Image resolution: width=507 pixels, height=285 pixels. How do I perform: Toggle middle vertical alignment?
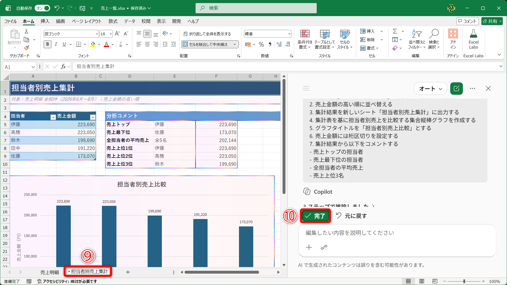coord(147,34)
